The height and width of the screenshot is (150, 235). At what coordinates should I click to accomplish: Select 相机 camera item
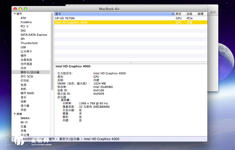[x=23, y=89]
